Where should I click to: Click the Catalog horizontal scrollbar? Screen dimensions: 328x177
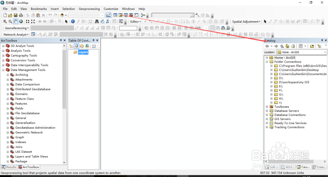(291, 162)
